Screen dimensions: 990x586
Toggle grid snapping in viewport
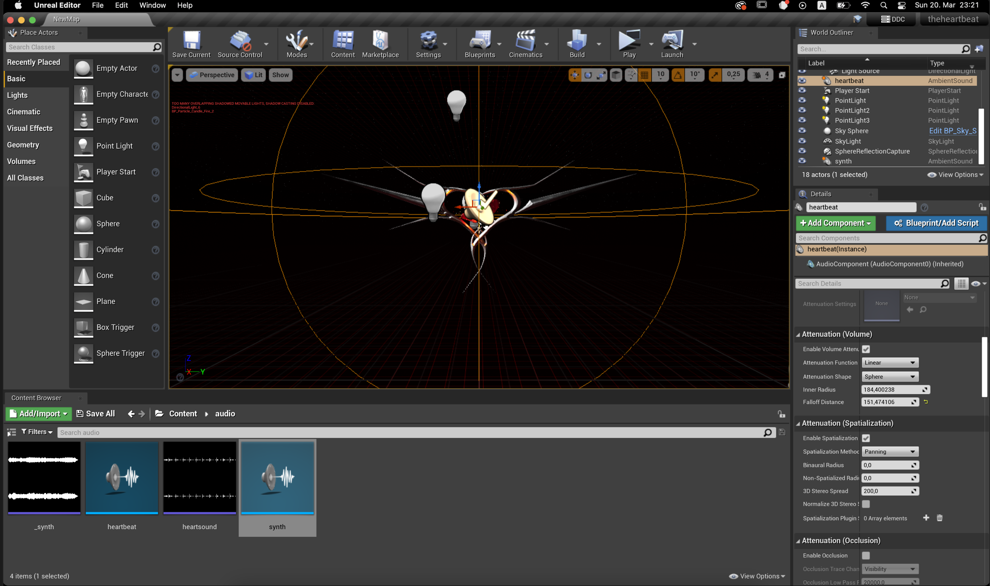tap(644, 75)
